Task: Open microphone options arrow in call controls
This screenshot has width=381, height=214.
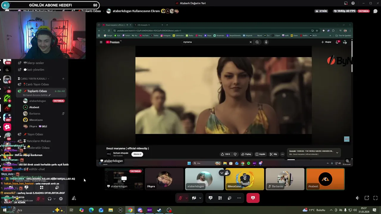Action: click(x=187, y=198)
